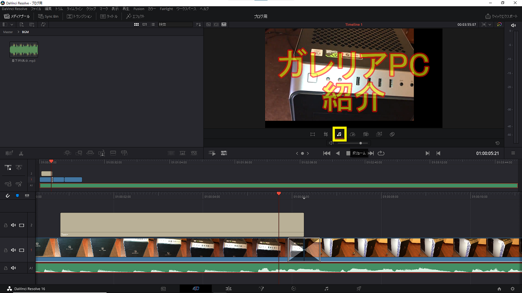Expand media pool layout dropdown arrow
The image size is (522, 293).
pos(12,24)
